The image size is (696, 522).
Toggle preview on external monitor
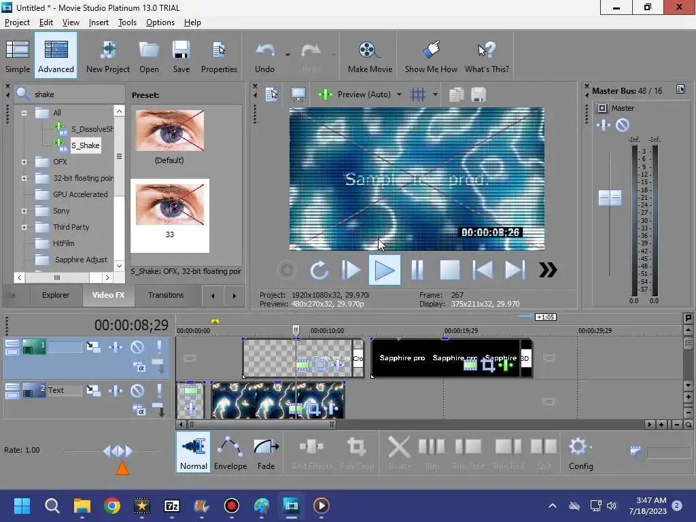pyautogui.click(x=298, y=94)
